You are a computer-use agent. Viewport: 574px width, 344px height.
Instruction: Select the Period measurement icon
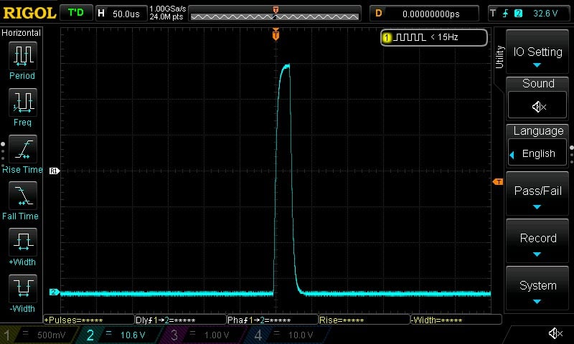[23, 56]
